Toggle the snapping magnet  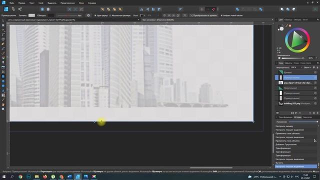pos(213,9)
